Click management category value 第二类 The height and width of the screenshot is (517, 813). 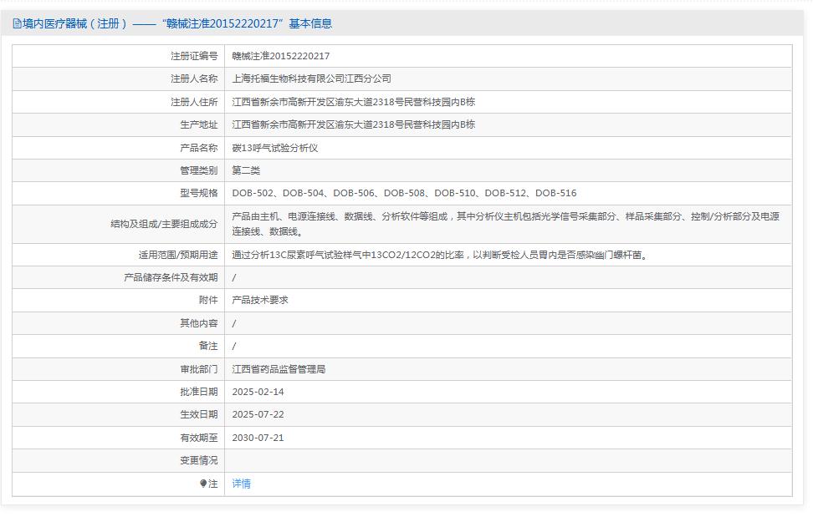tap(246, 170)
